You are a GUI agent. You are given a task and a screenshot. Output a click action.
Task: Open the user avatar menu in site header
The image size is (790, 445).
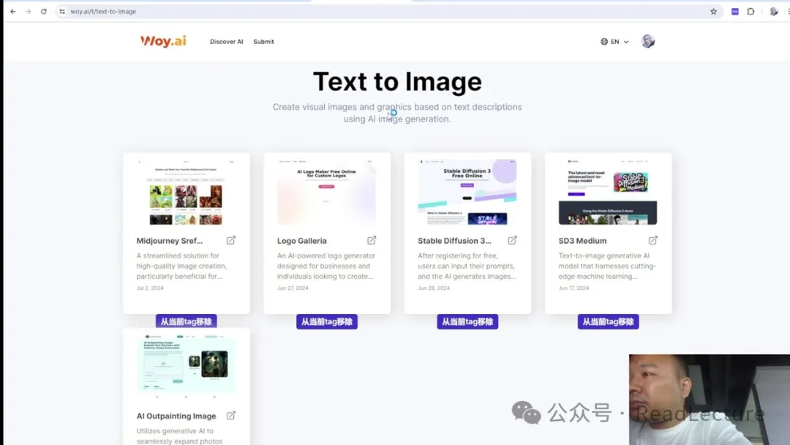[647, 41]
